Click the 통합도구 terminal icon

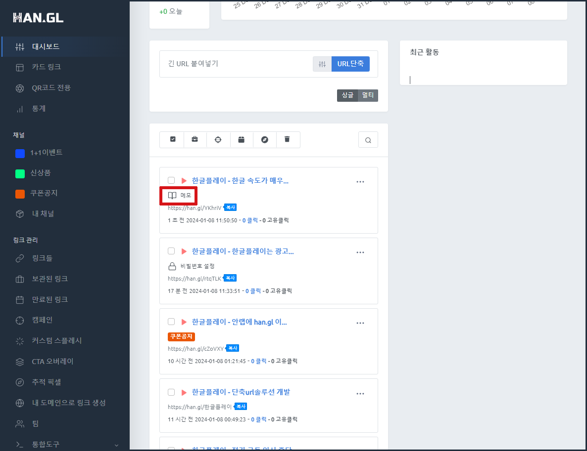(20, 444)
